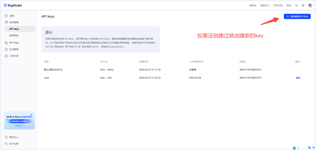Click the 上次使用时间 column header
Image resolution: width=316 pixels, height=150 pixels.
pos(196,62)
